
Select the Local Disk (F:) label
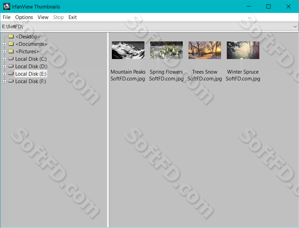(x=31, y=81)
